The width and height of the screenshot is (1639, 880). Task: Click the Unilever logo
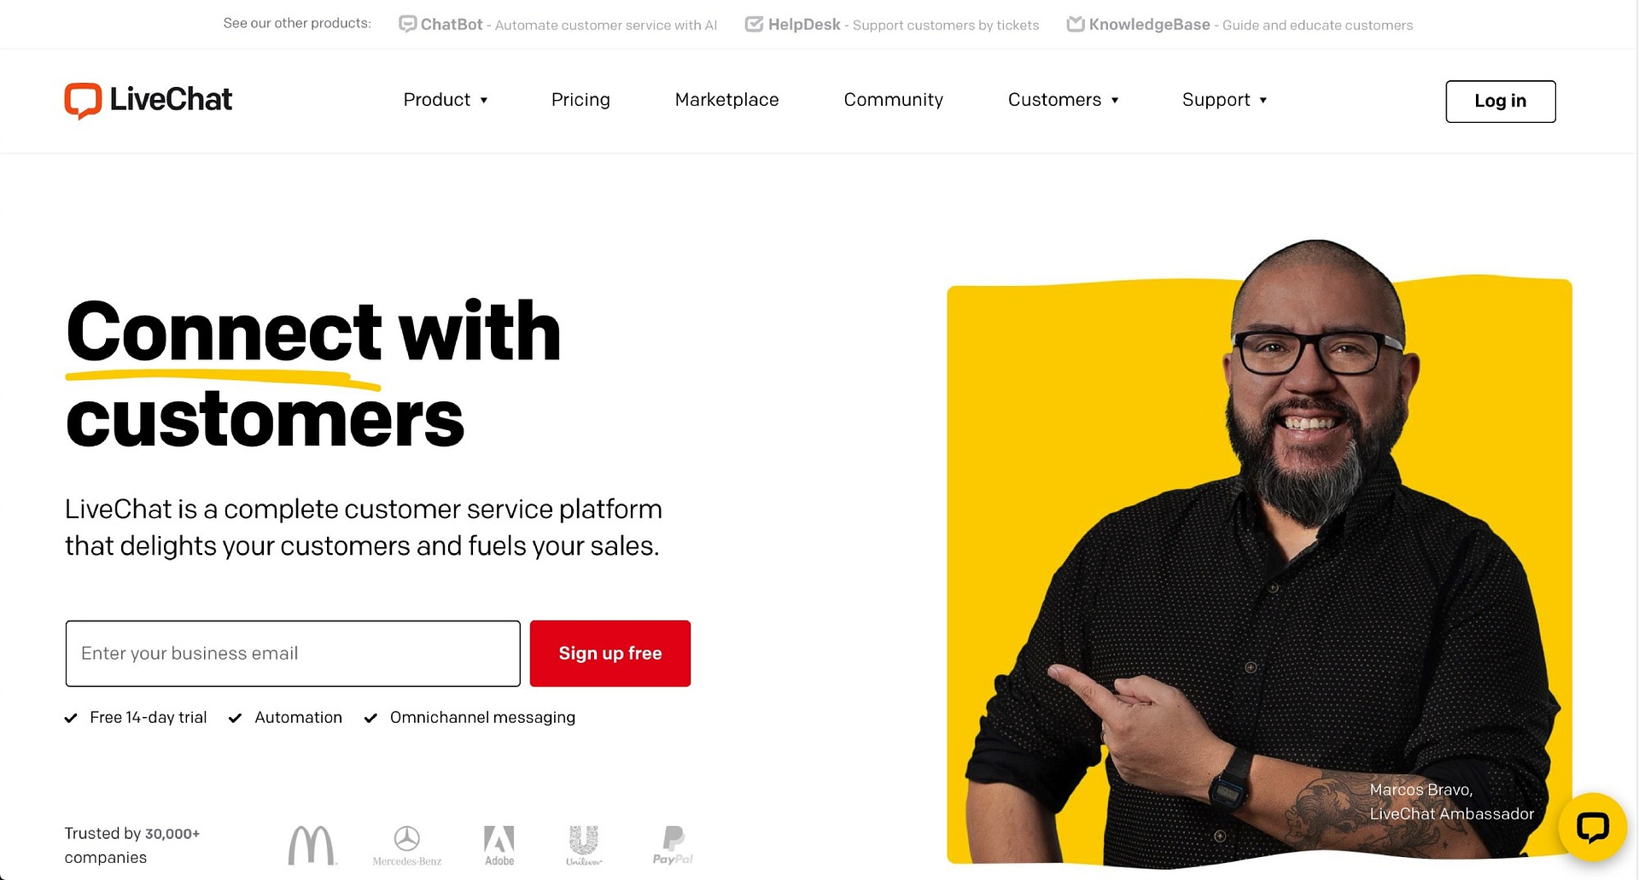(x=584, y=845)
